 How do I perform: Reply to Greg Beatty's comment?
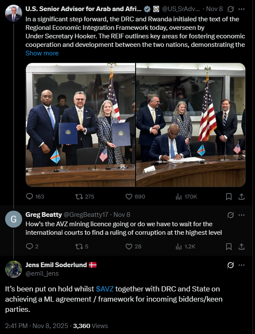tap(30, 246)
